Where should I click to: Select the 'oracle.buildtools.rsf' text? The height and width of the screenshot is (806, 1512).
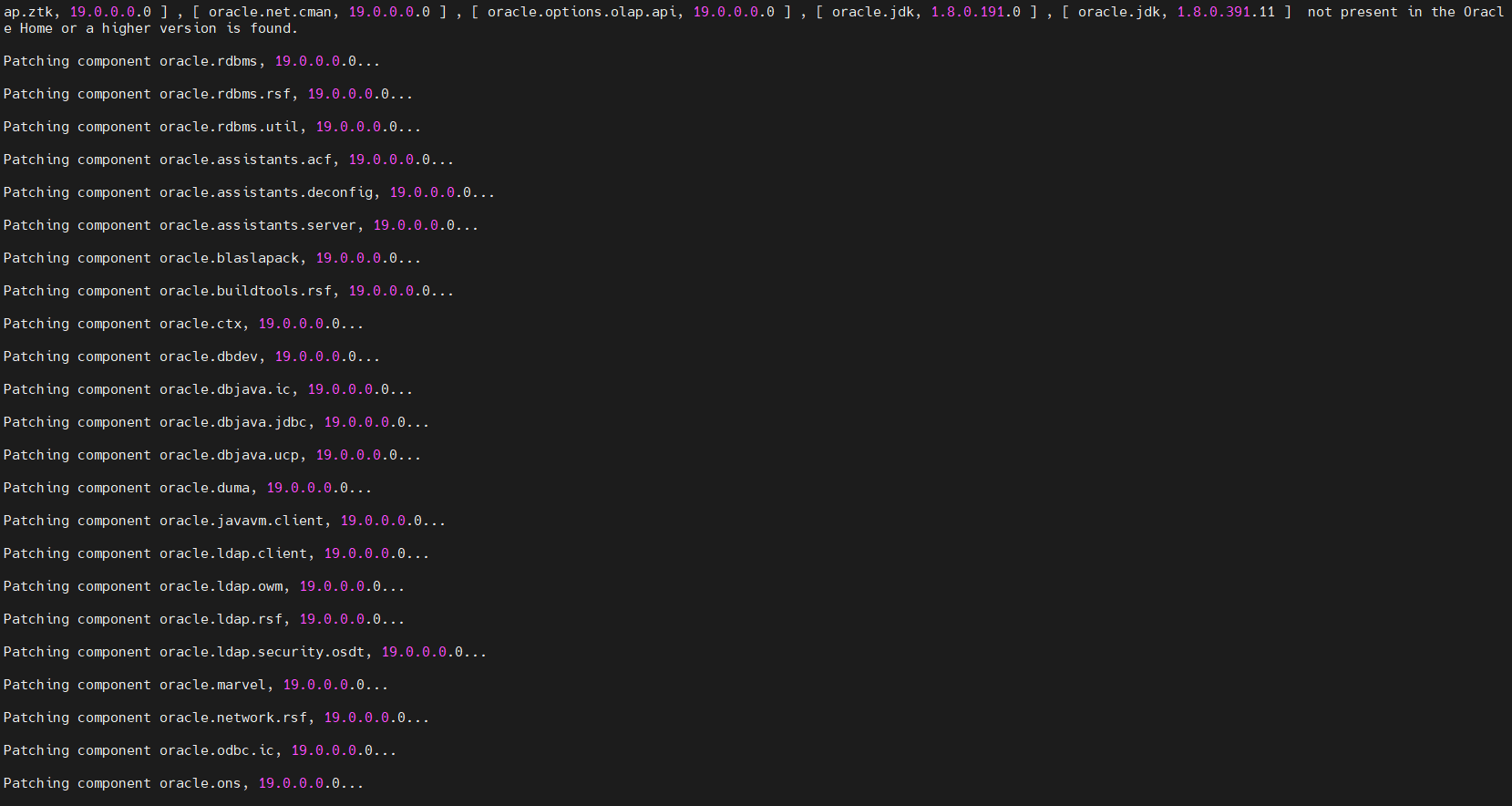[245, 291]
